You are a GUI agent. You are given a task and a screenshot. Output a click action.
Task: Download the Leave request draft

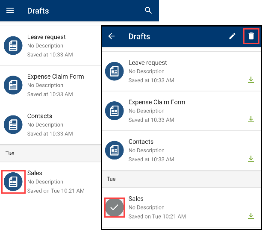251,80
